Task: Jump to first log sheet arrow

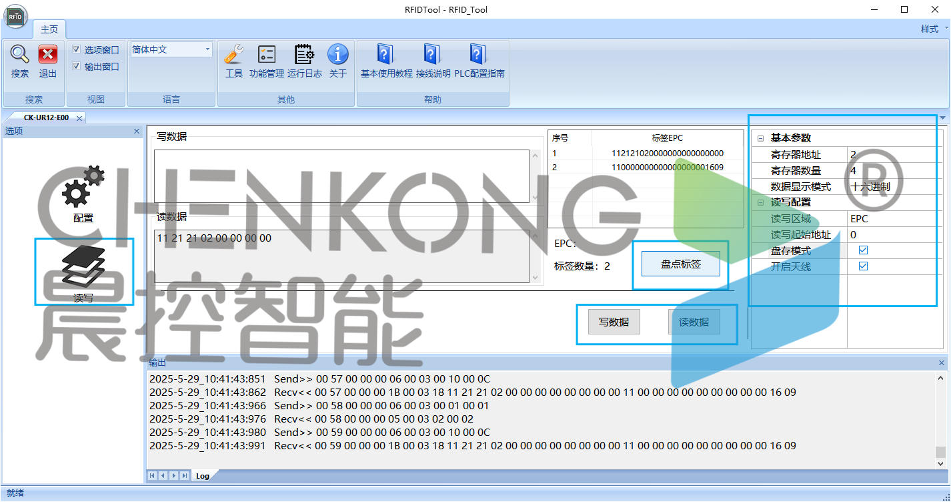Action: pyautogui.click(x=153, y=475)
